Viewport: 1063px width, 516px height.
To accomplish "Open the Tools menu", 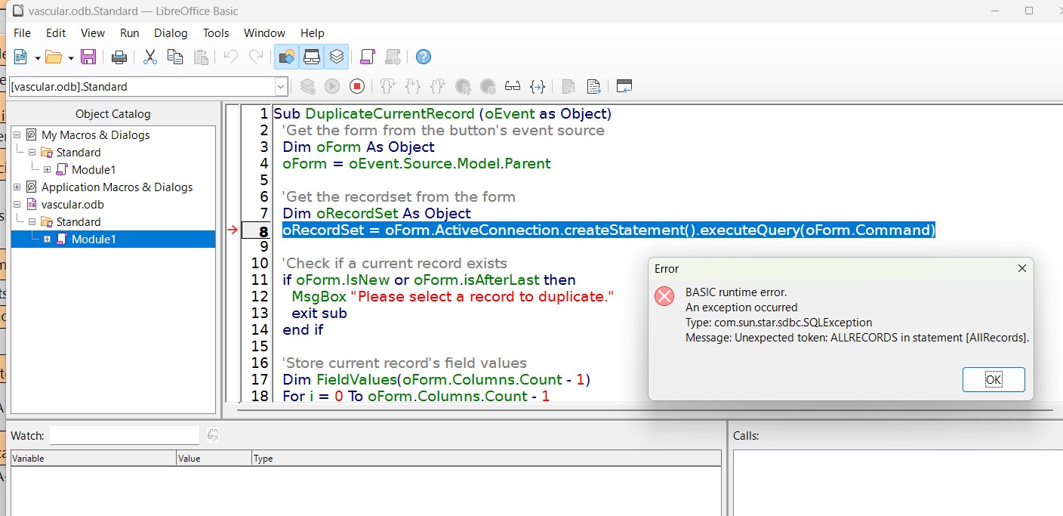I will point(215,32).
